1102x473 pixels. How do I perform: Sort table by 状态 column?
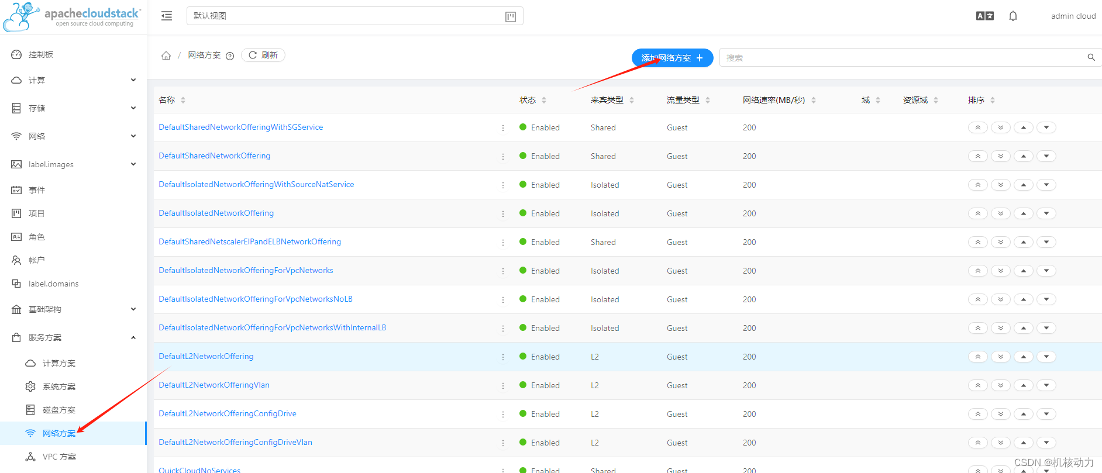point(544,100)
